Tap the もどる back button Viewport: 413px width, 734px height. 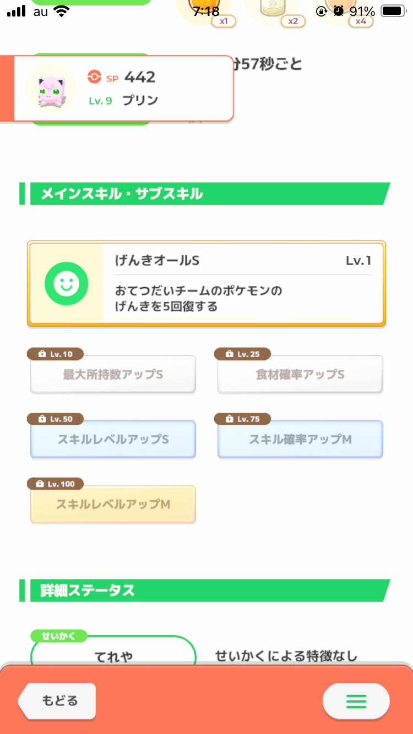pos(58,701)
